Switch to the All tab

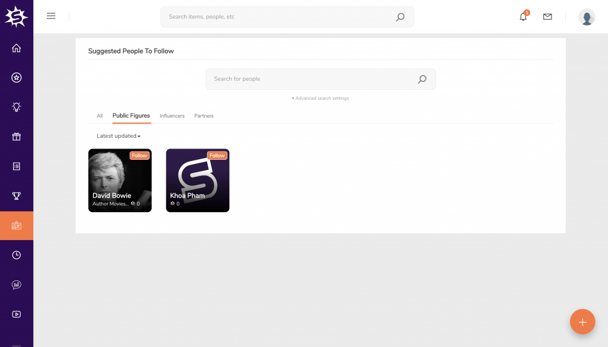click(x=100, y=116)
